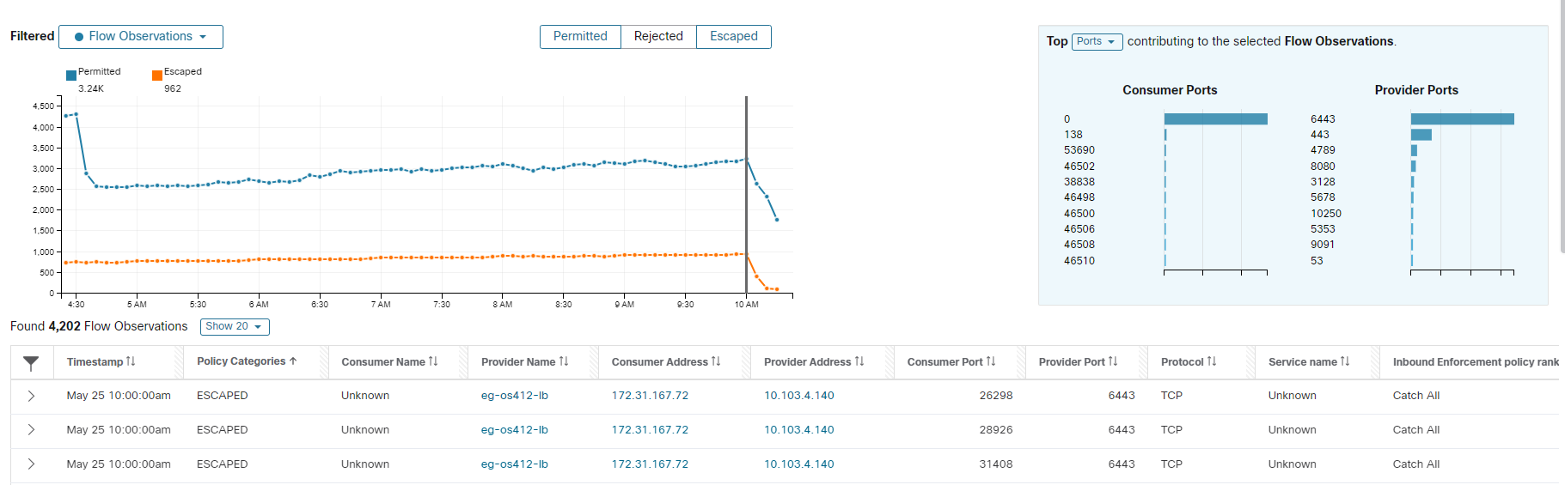
Task: Click the 6443 provider port bar
Action: (x=1462, y=119)
